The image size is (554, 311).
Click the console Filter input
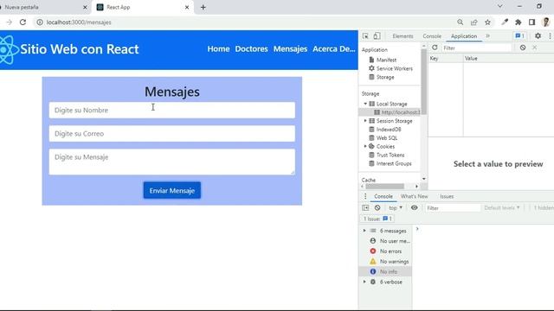(x=453, y=208)
